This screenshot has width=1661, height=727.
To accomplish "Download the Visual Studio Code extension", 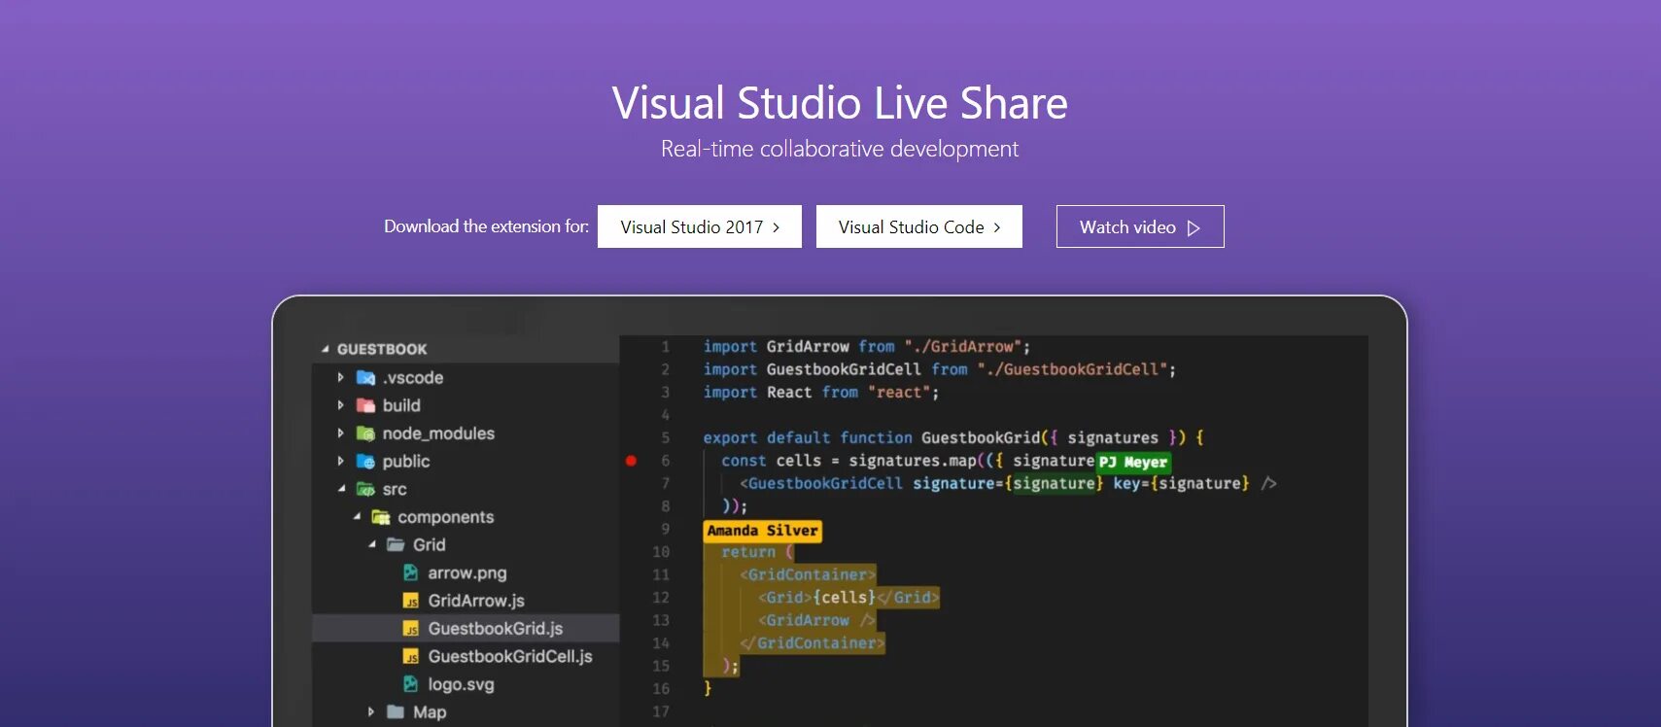I will coord(919,226).
